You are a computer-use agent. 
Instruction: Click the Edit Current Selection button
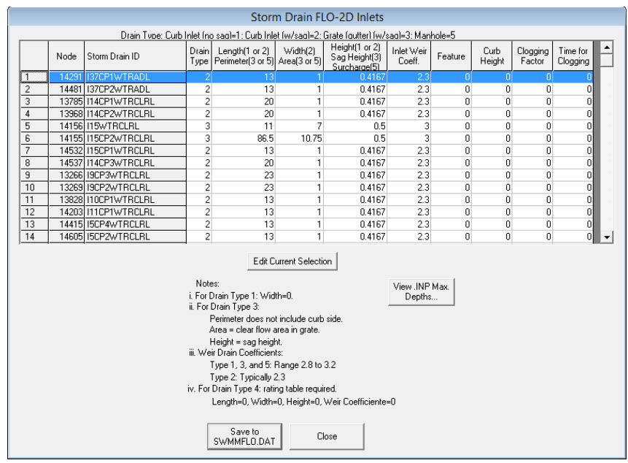click(x=292, y=261)
